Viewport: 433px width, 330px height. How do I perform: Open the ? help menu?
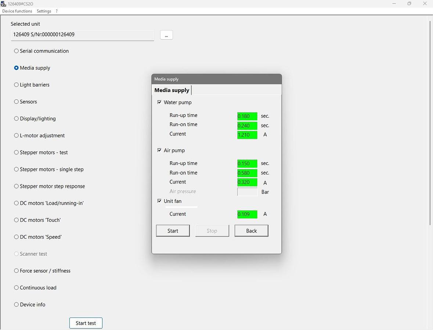click(x=57, y=11)
